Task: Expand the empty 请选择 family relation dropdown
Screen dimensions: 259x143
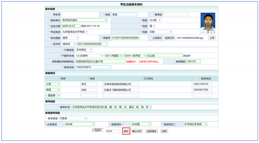Action: (53, 95)
